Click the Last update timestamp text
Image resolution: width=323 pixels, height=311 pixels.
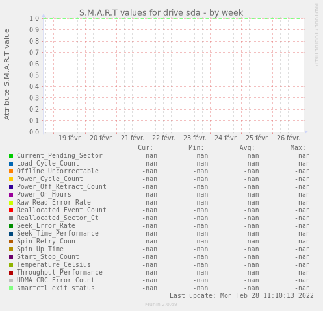tap(242, 295)
